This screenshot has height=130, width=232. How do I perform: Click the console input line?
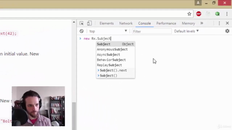[154, 39]
